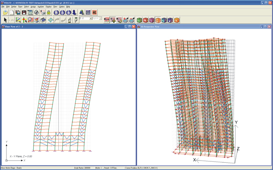Click the zoom-in magnifier with red plus

pos(126,20)
